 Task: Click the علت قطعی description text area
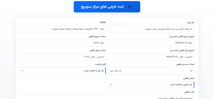(107, 97)
